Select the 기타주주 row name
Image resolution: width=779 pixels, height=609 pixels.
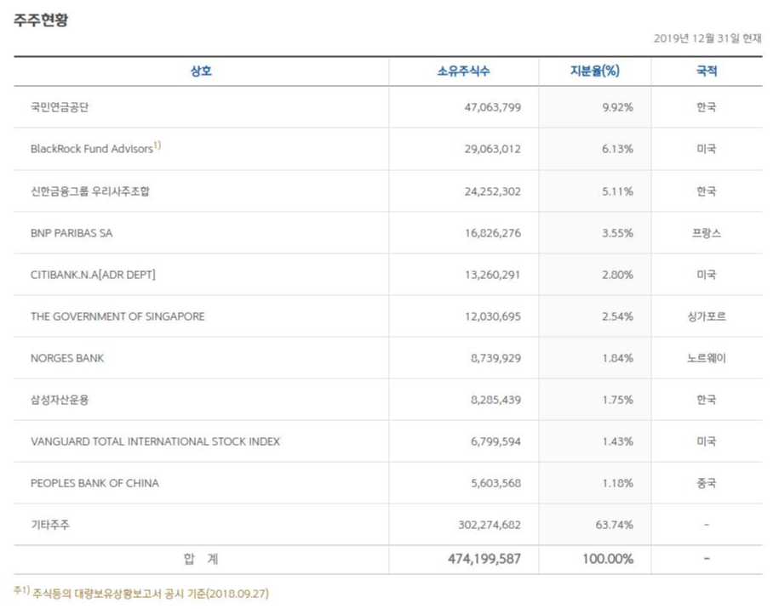50,525
